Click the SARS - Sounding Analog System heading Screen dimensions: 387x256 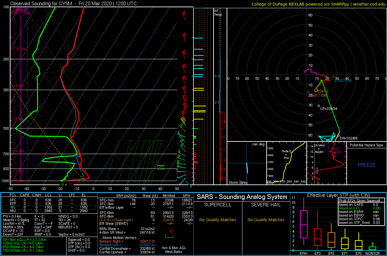click(x=242, y=197)
